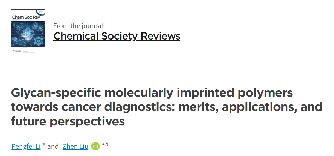Click affiliation superscript a after the asterisk
This screenshot has width=334, height=156.
107,145
